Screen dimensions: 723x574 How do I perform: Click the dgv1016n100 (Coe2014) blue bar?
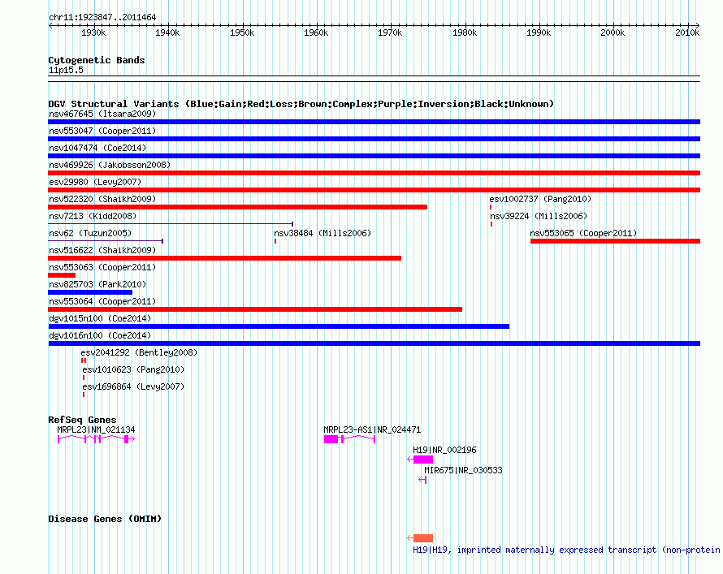point(374,343)
